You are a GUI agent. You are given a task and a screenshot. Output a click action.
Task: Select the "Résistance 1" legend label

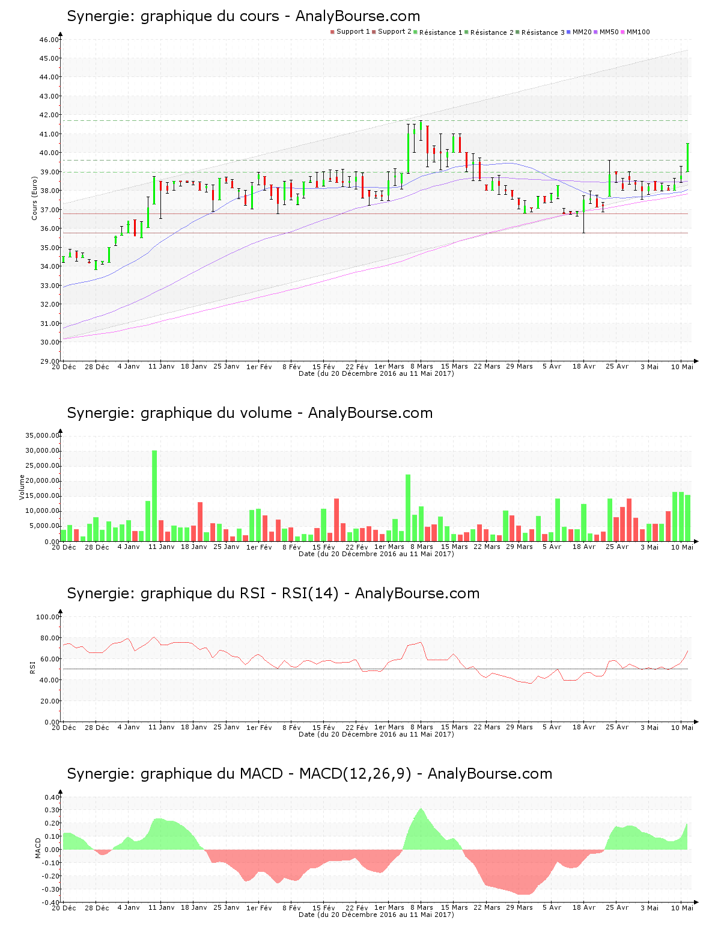coord(441,32)
